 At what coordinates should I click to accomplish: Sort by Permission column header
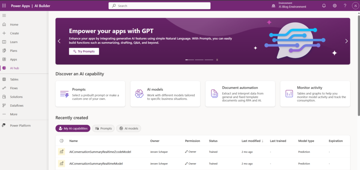(x=192, y=141)
